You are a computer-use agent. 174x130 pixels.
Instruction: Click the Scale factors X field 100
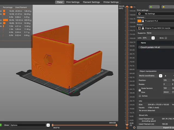coord(167,88)
